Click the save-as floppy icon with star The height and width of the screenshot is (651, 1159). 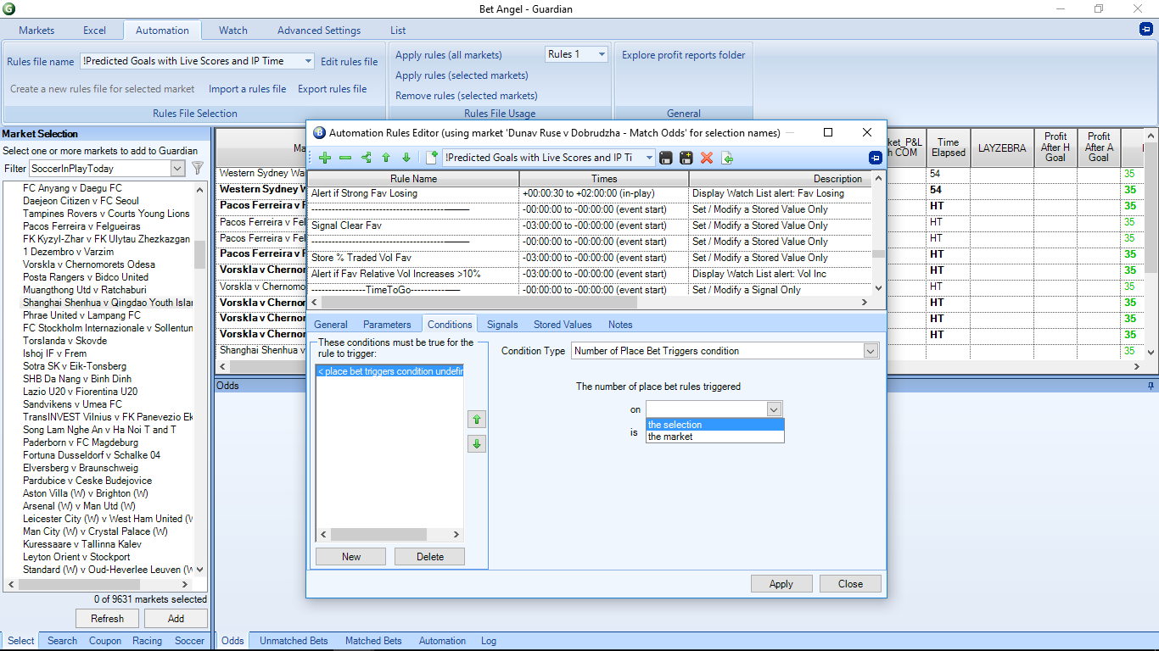(x=686, y=158)
